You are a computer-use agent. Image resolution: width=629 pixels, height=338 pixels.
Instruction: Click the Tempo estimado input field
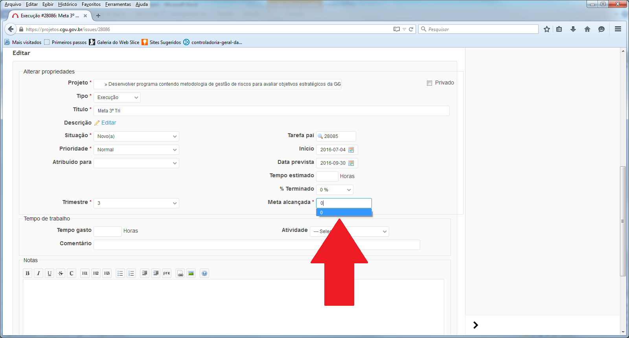tap(327, 176)
